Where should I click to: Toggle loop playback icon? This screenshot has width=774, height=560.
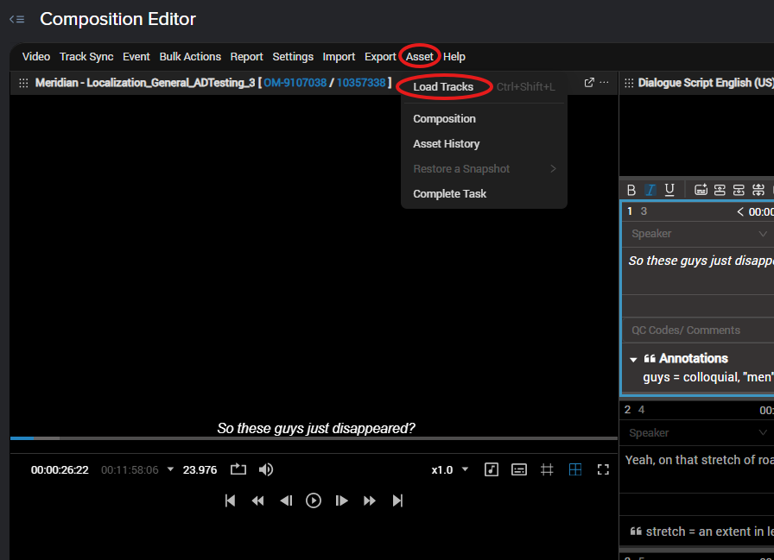click(x=238, y=469)
